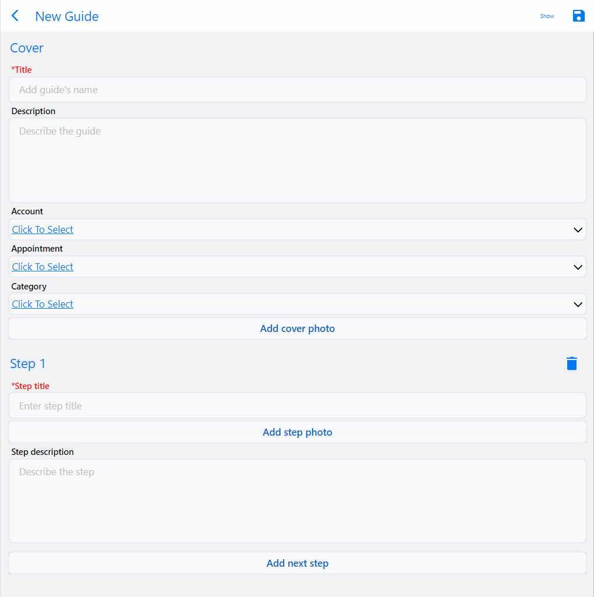Click the Show button in the header
This screenshot has width=594, height=597.
pyautogui.click(x=547, y=16)
